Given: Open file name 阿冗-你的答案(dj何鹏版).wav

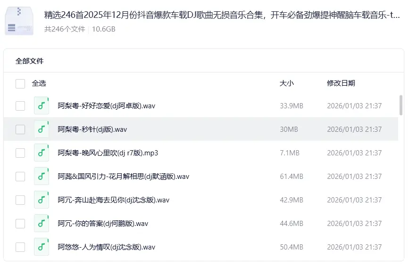Looking at the screenshot, I should tap(103, 224).
